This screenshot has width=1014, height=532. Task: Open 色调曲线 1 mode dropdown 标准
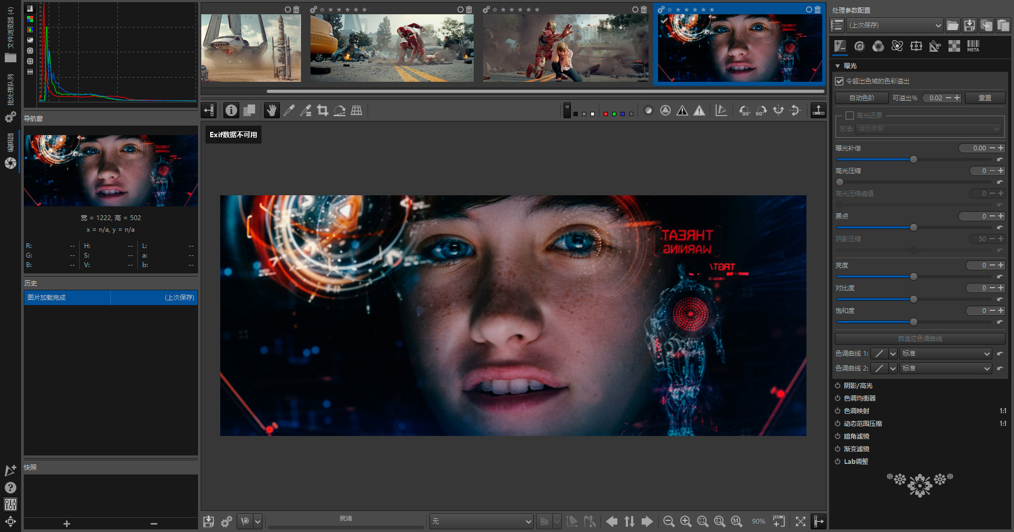946,354
